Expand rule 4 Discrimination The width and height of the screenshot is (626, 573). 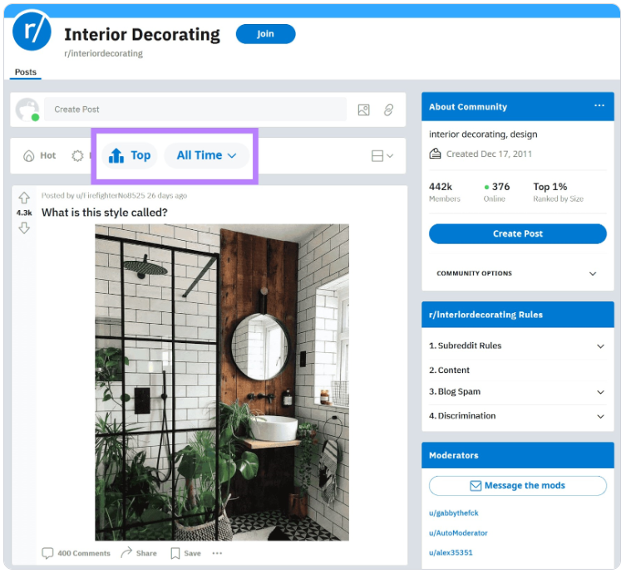pos(517,416)
